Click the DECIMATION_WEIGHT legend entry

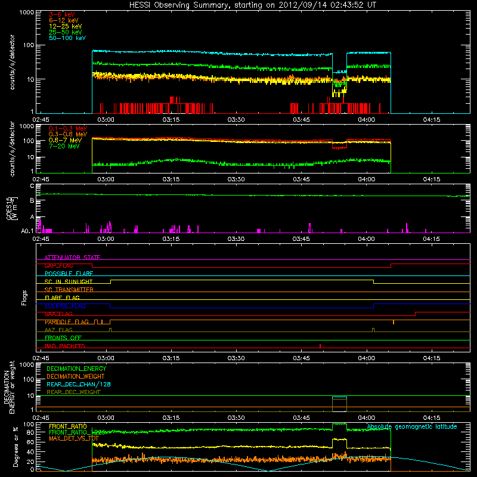coord(76,376)
